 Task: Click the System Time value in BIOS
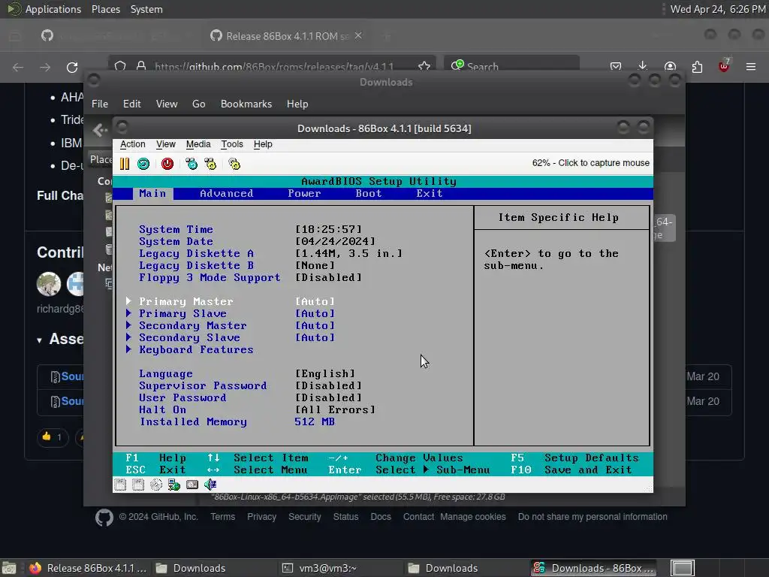[329, 229]
